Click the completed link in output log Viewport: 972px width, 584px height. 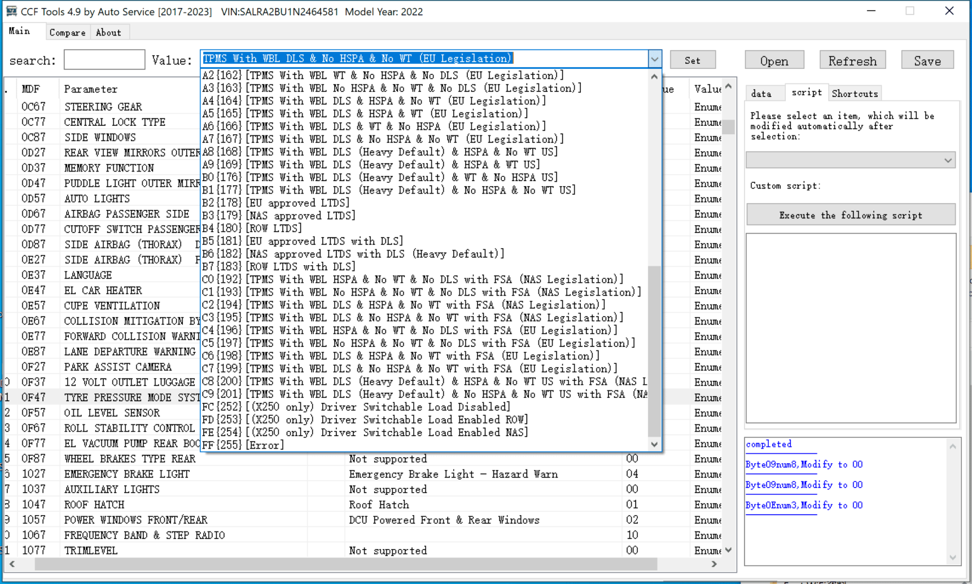[768, 444]
